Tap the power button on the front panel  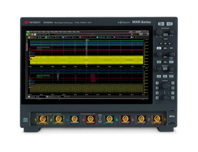coord(25,120)
